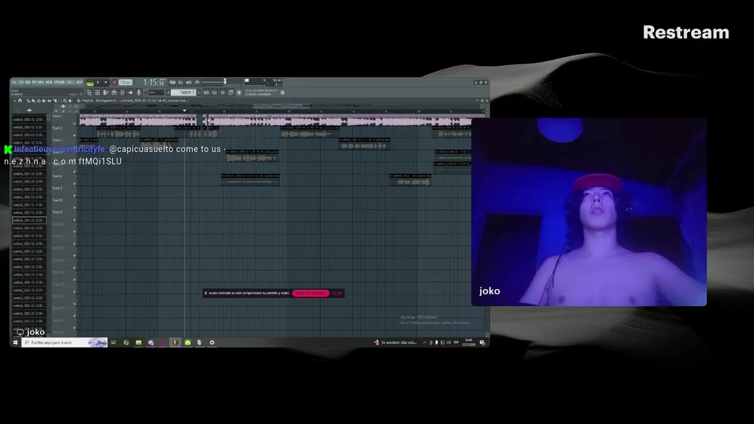Viewport: 754px width, 424px height.
Task: Open the EDIT menu
Action: pos(21,82)
